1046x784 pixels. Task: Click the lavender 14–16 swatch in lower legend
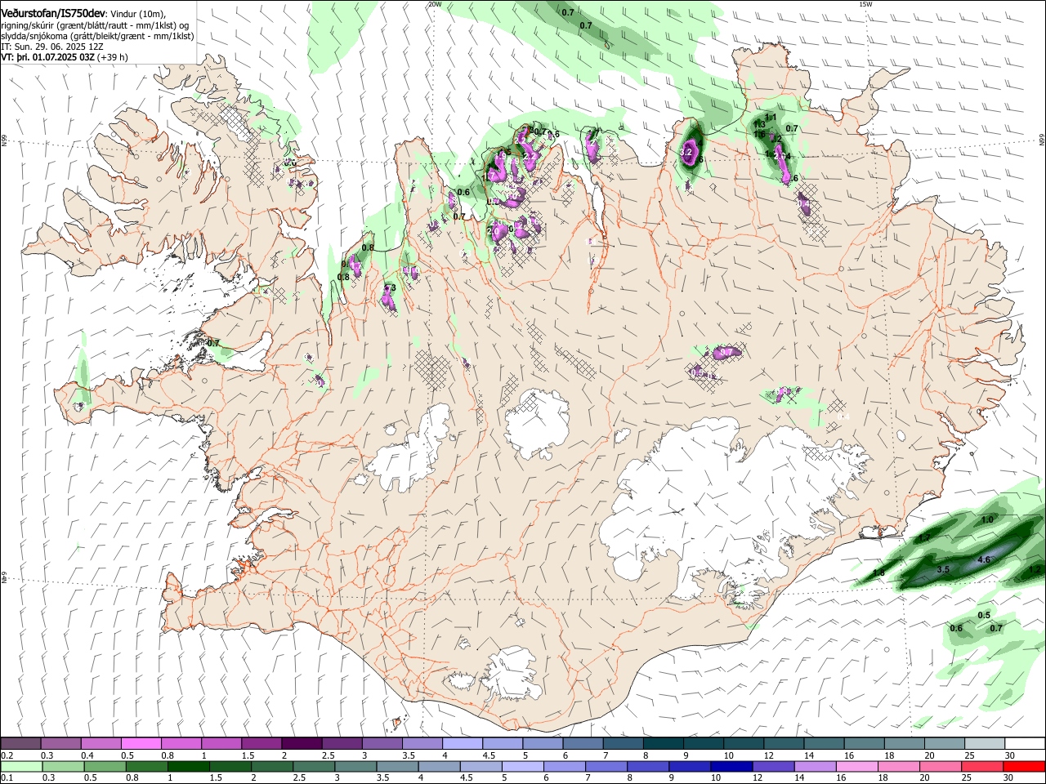pos(814,767)
